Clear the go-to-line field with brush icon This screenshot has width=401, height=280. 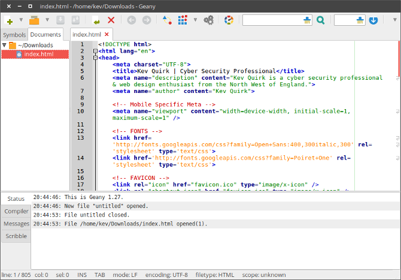coord(360,20)
